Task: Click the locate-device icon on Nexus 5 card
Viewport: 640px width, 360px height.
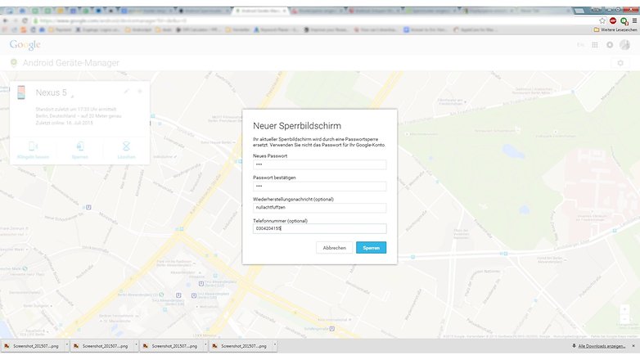Action: [x=140, y=92]
